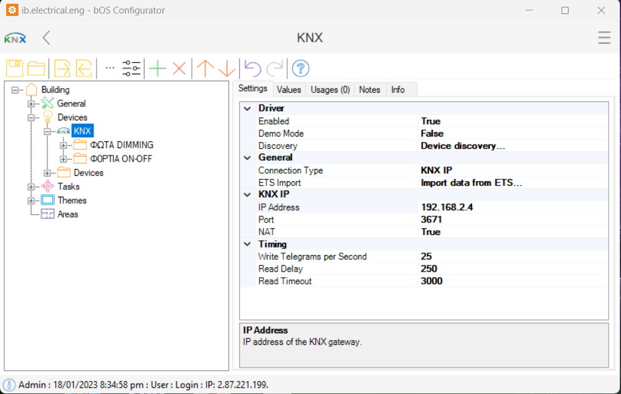The height and width of the screenshot is (394, 621).
Task: Open the hamburger menu at top right
Action: pyautogui.click(x=604, y=38)
